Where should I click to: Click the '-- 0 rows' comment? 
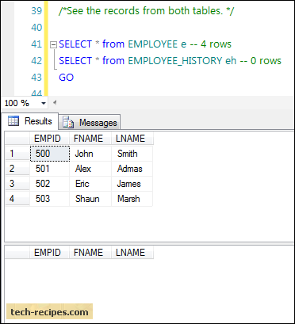coord(260,61)
